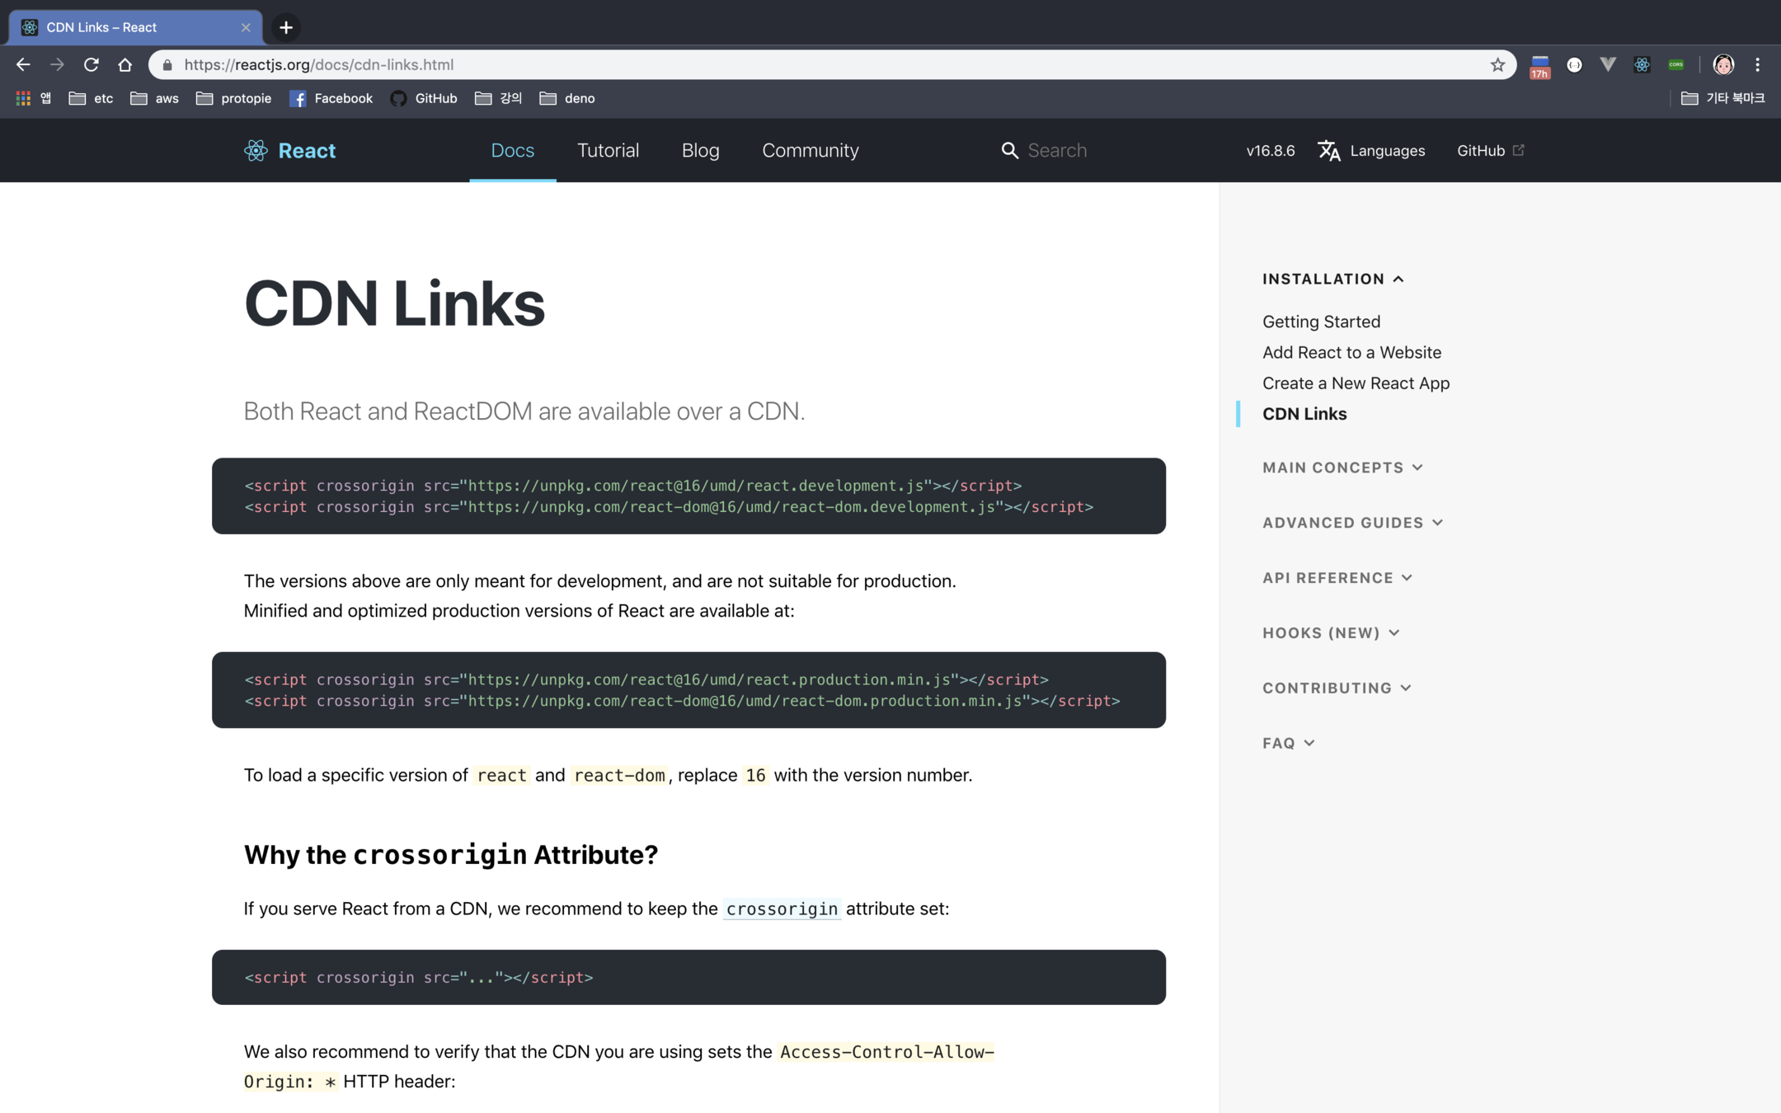This screenshot has width=1781, height=1113.
Task: Expand the FAQ sidebar section
Action: pyautogui.click(x=1288, y=743)
